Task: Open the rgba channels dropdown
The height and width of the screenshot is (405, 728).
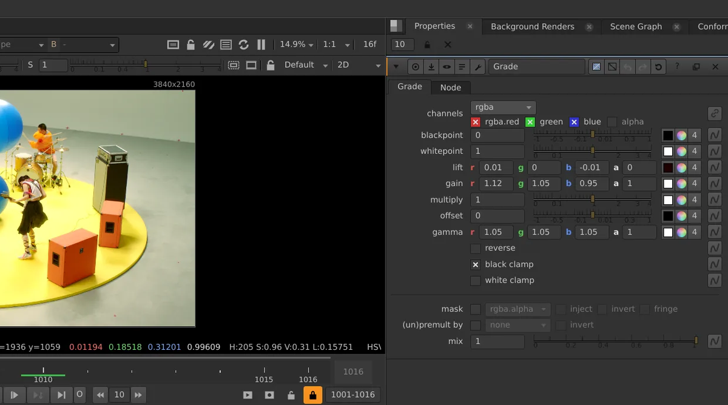Action: point(503,107)
